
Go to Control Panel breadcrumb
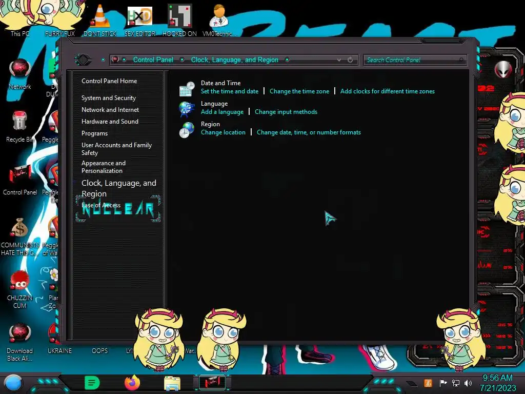point(153,60)
